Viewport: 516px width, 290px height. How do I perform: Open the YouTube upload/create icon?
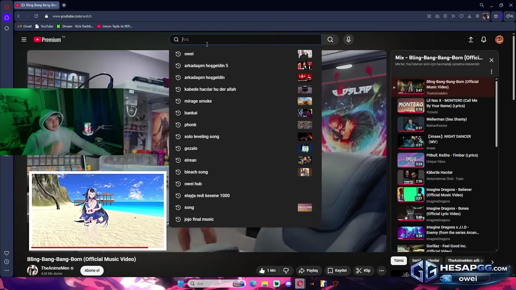point(470,39)
